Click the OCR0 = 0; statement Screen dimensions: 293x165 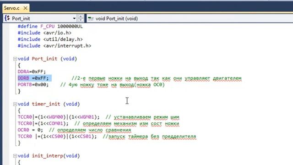tap(30, 130)
